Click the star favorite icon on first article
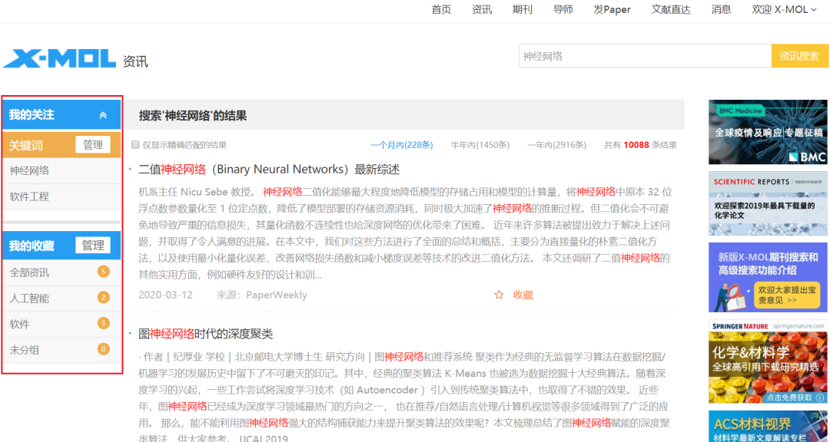 499,295
